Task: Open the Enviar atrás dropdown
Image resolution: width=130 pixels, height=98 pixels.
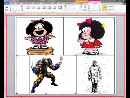Action: click(92, 8)
